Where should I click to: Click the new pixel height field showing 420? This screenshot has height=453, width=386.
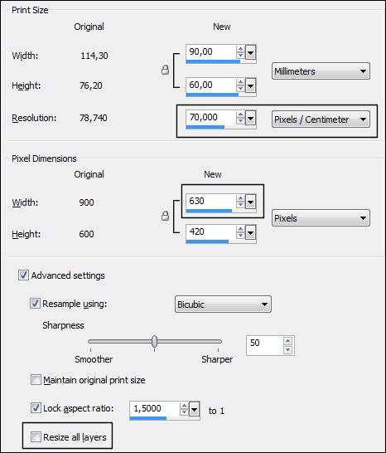point(210,232)
